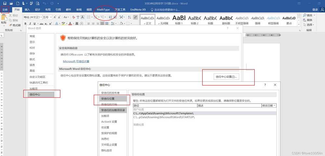325x156 pixels.
Task: Click the Save icon in quick access toolbar
Action: click(x=5, y=3)
